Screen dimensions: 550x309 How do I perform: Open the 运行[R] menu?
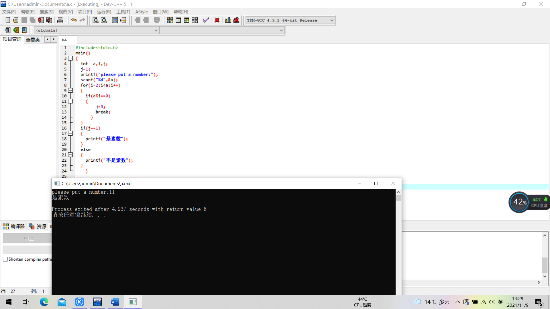click(104, 12)
